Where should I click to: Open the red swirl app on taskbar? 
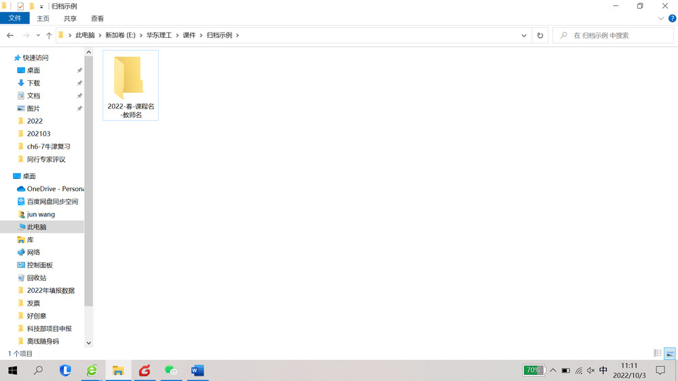click(x=145, y=371)
